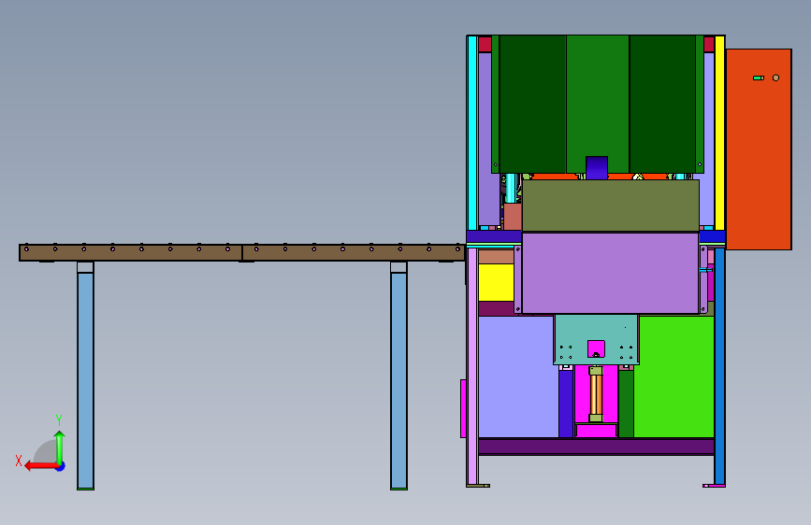Select the dark blue column beside cylinder
This screenshot has width=811, height=525.
566,403
